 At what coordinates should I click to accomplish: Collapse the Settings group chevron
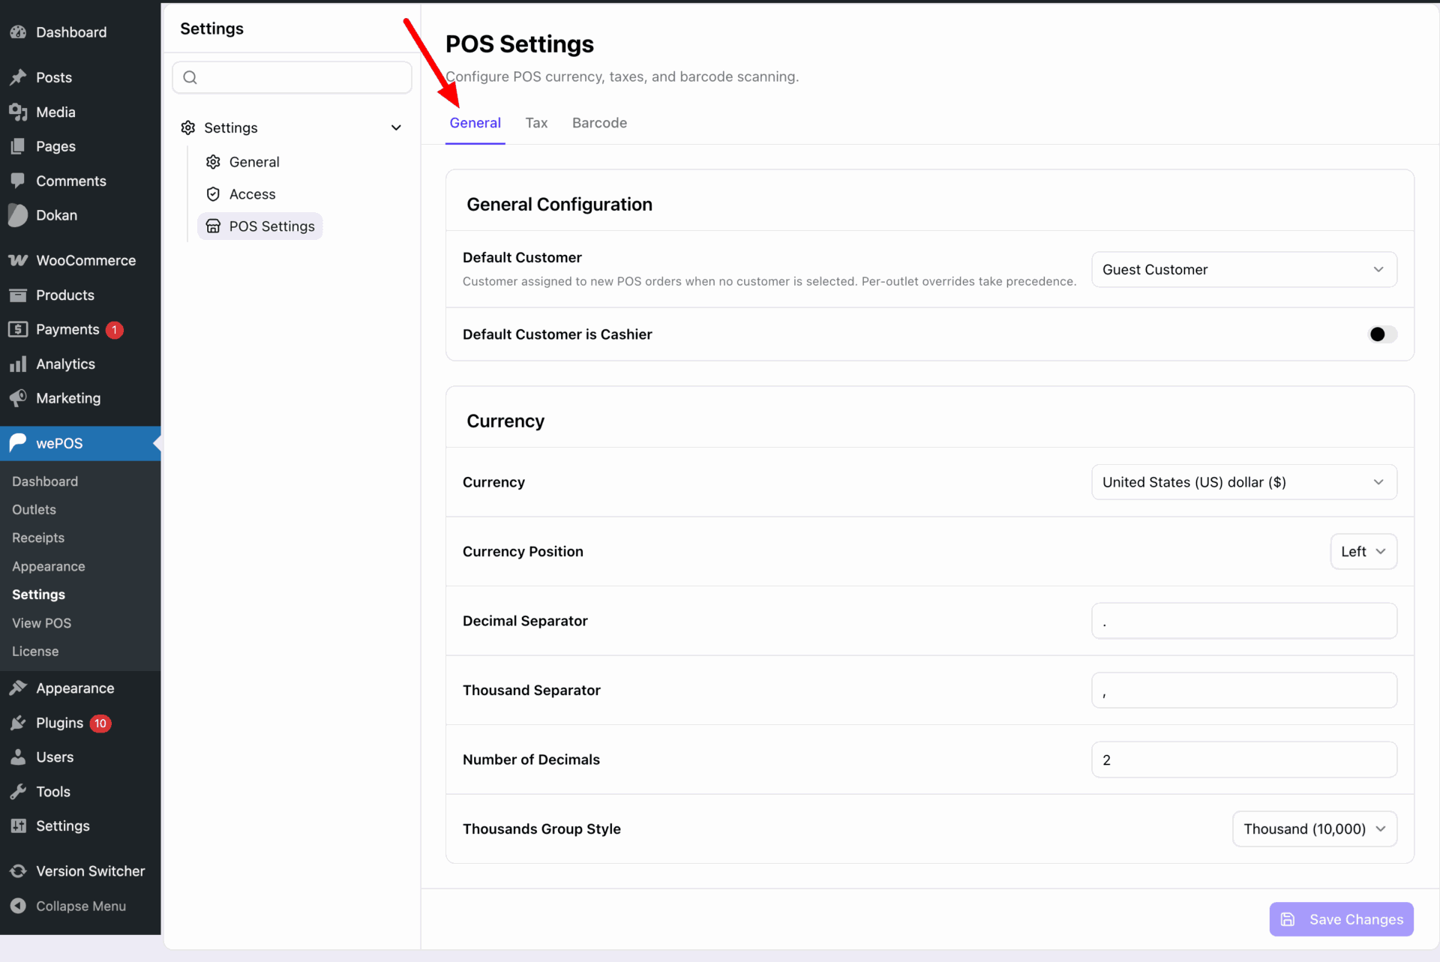[396, 127]
